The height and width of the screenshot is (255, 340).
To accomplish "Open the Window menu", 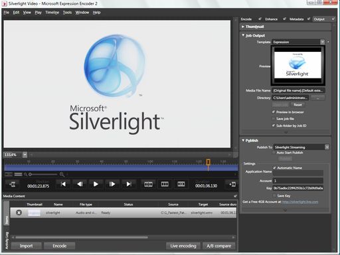I will (x=82, y=13).
